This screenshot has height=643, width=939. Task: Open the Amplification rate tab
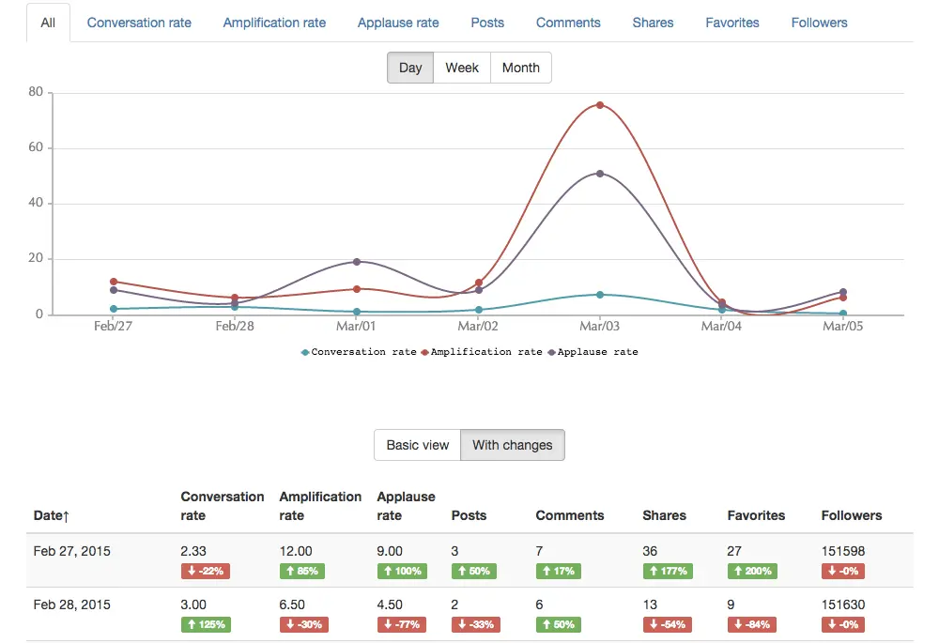(x=274, y=23)
